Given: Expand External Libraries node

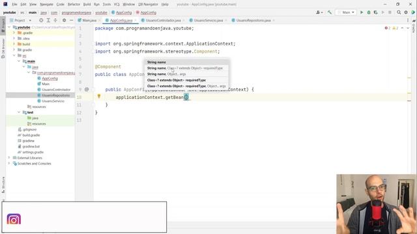Looking at the screenshot, I should coord(9,158).
